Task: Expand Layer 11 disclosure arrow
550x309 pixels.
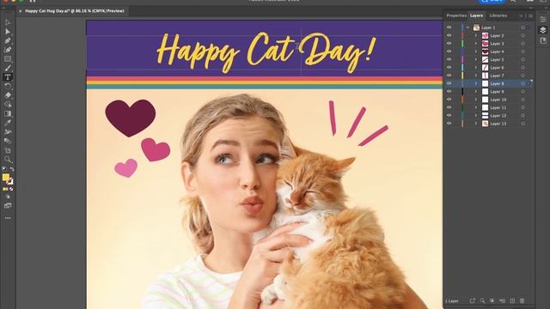Action: pyautogui.click(x=476, y=107)
